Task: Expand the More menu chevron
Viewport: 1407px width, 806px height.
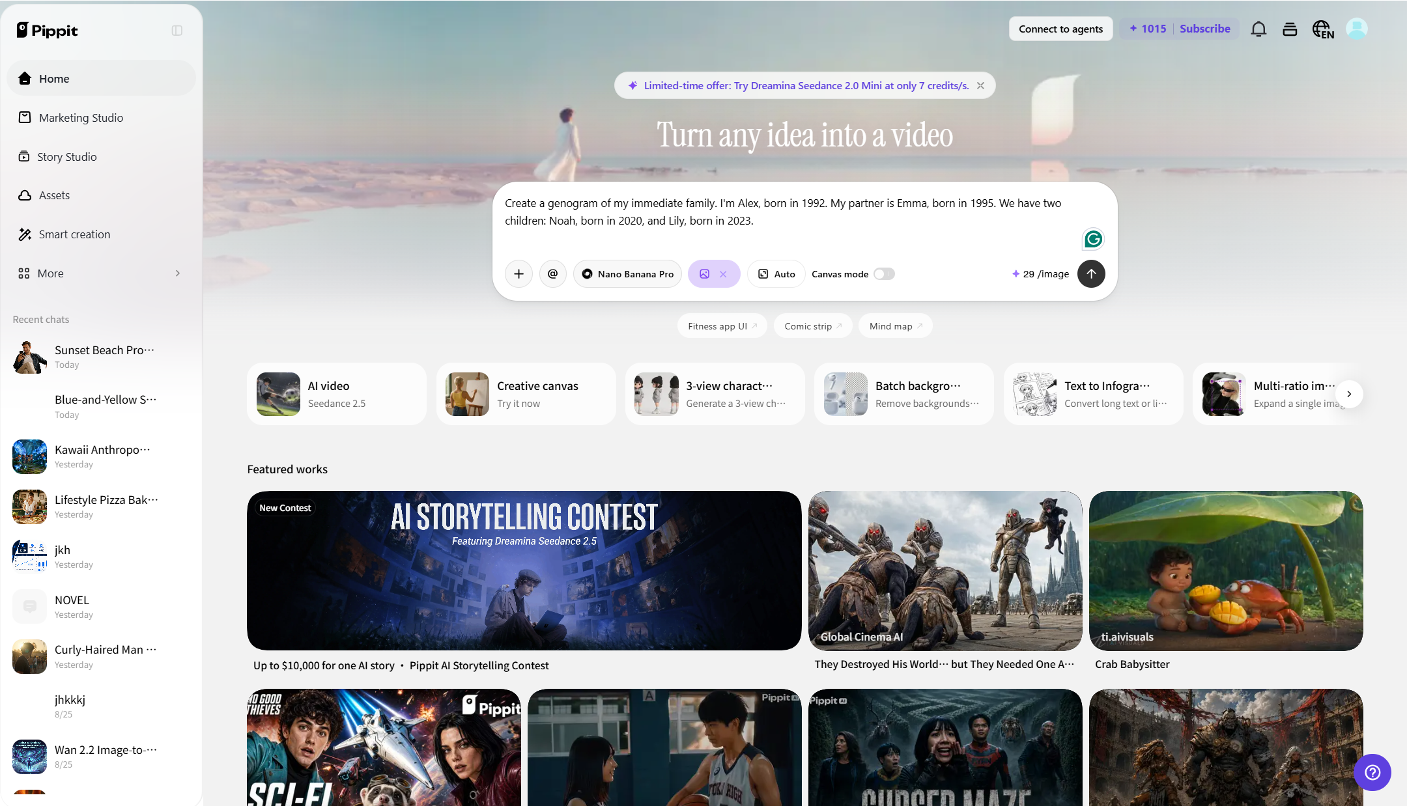Action: tap(178, 273)
